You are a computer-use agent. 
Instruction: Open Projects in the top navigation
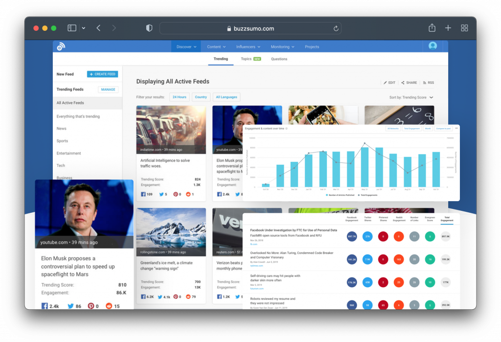click(312, 46)
